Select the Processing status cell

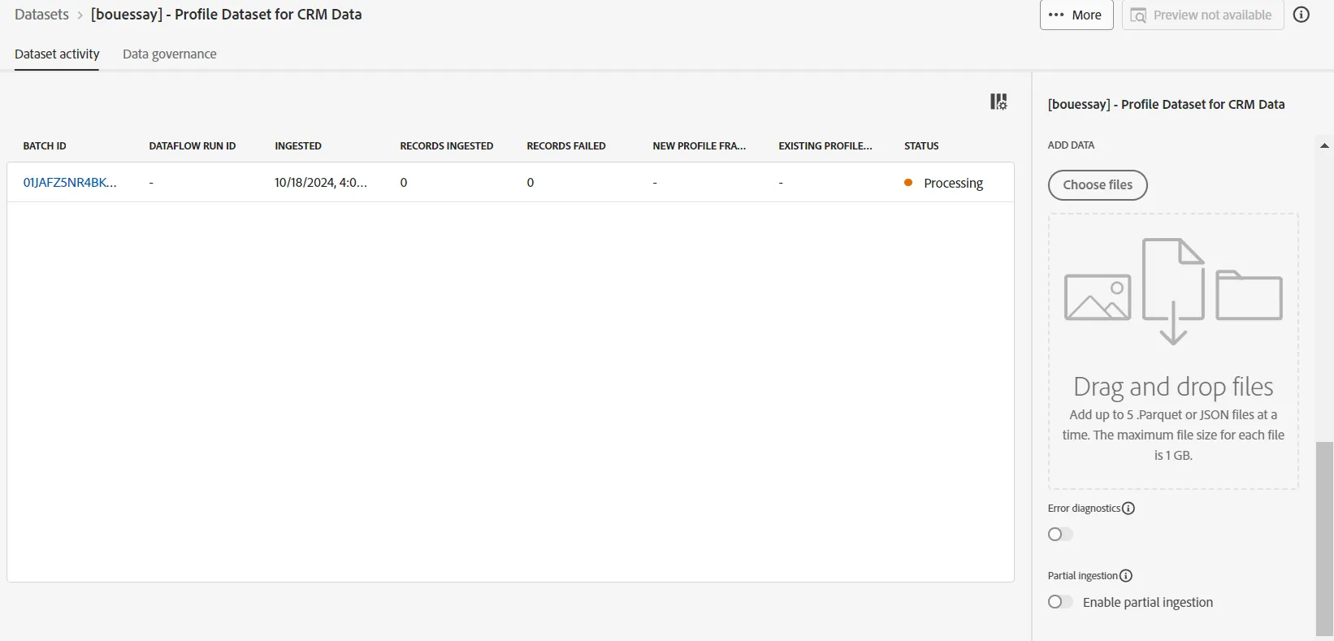click(x=944, y=183)
